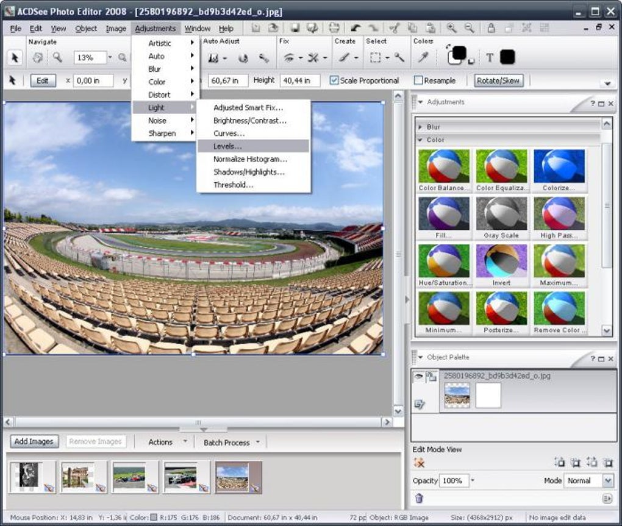
Task: Reset to default colors small icon
Action: click(471, 62)
